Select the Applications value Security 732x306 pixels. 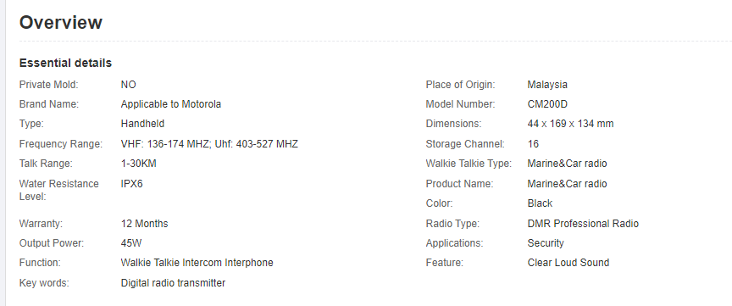[546, 243]
